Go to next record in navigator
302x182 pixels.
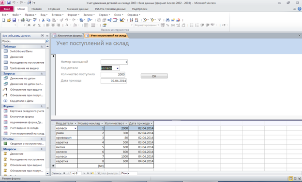point(84,173)
